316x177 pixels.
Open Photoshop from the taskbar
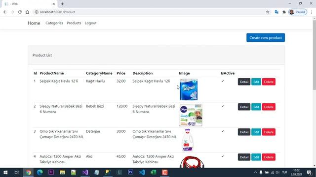coord(130,173)
